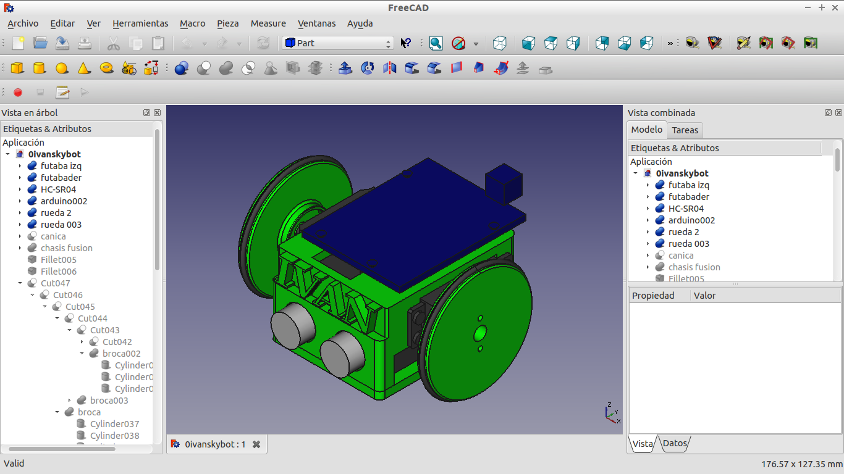The width and height of the screenshot is (844, 474).
Task: Save the document icon
Action: pyautogui.click(x=62, y=43)
